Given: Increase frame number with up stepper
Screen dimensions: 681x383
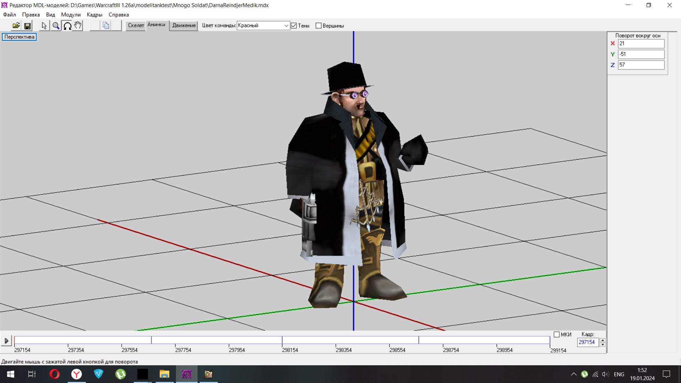Looking at the screenshot, I should click(x=602, y=340).
